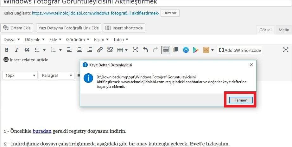This screenshot has width=292, height=147.
Task: Open the Ekle menu
Action: tap(55, 40)
